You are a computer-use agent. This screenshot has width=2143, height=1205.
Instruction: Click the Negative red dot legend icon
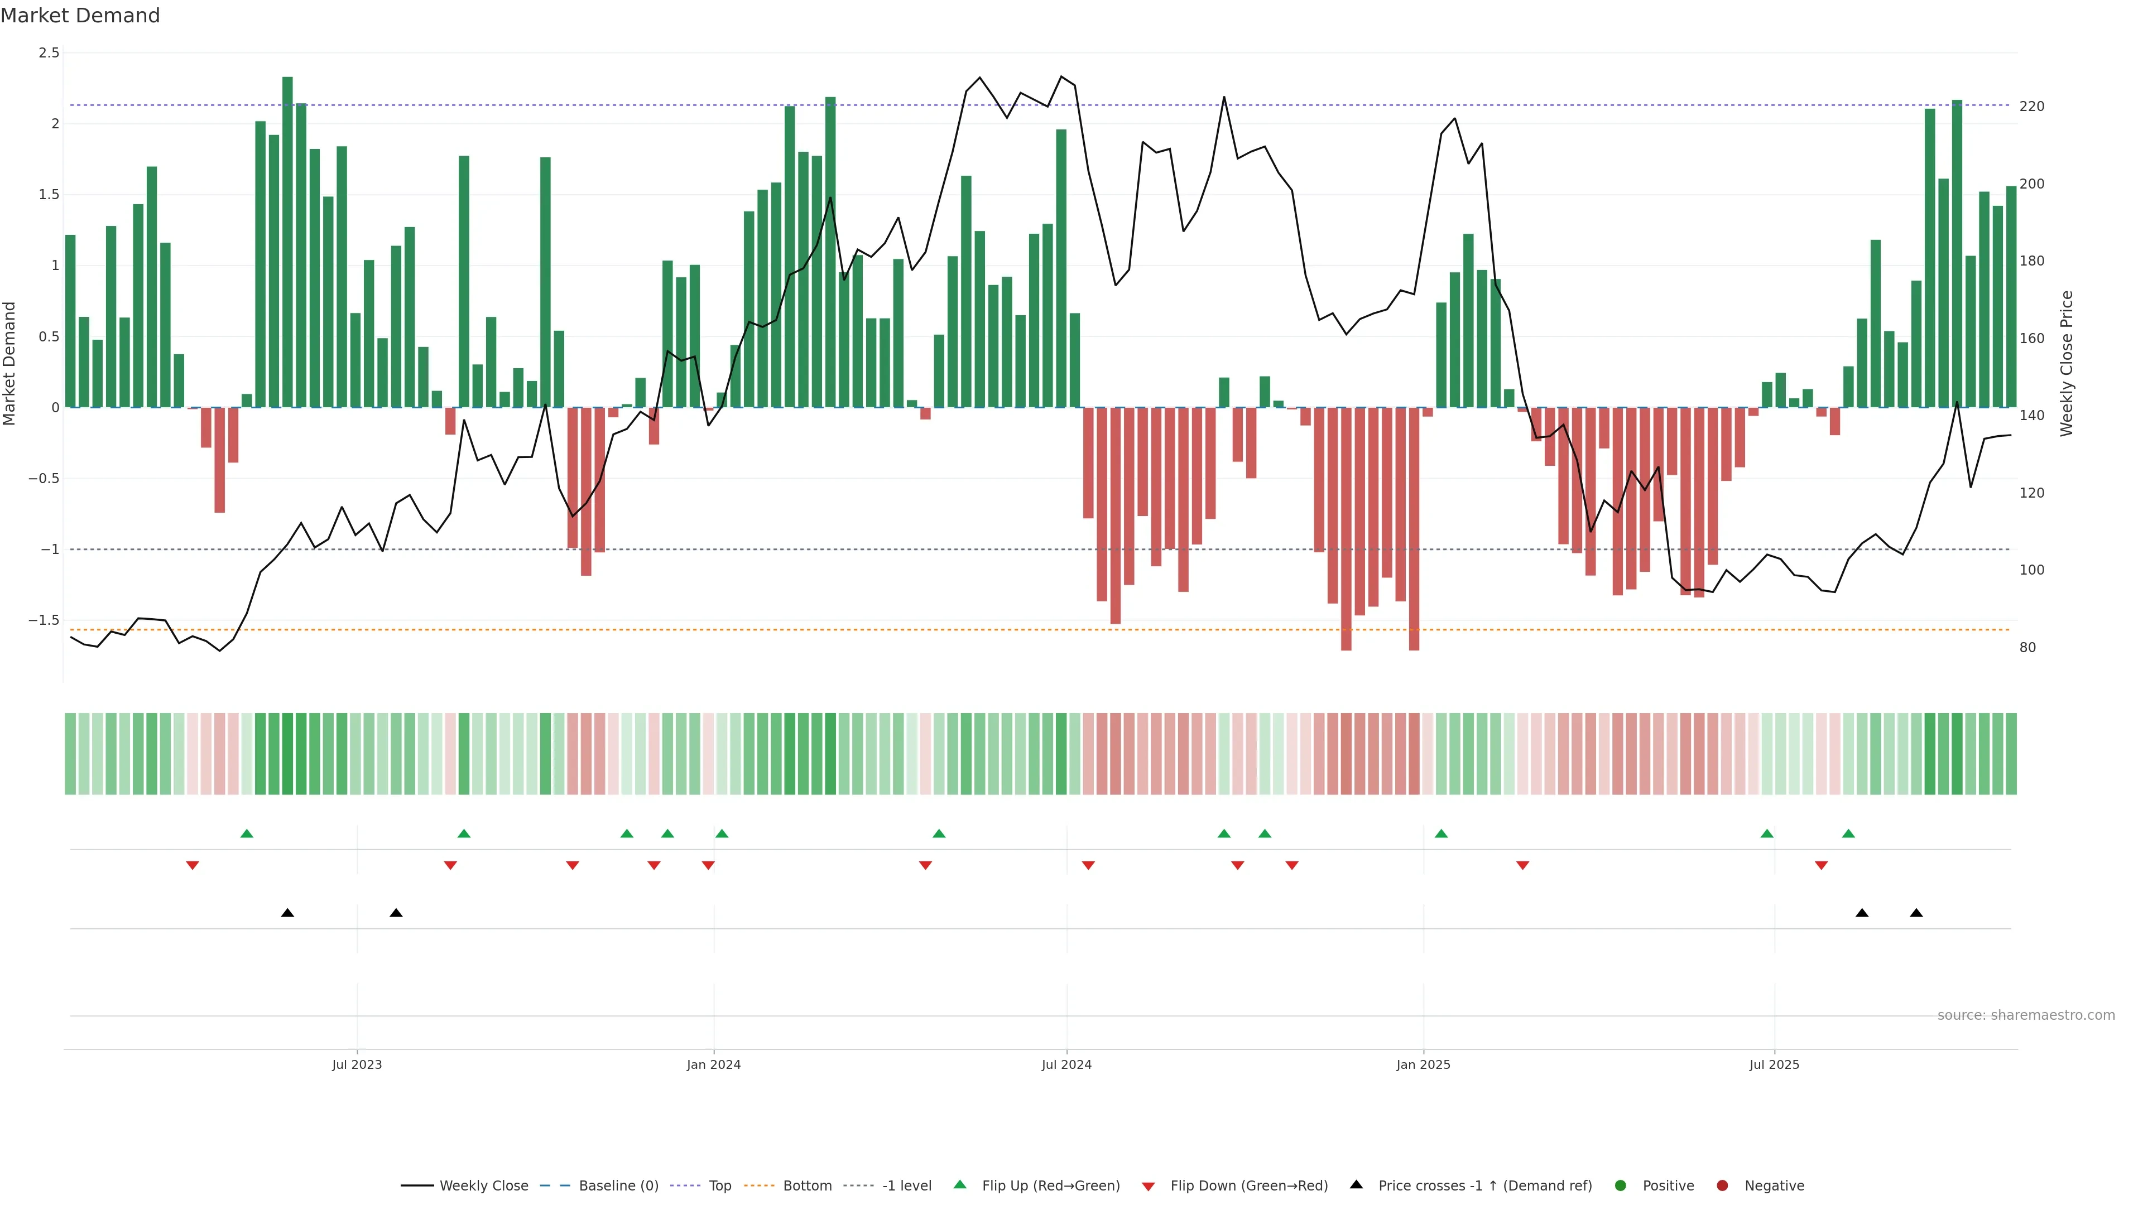tap(1722, 1185)
